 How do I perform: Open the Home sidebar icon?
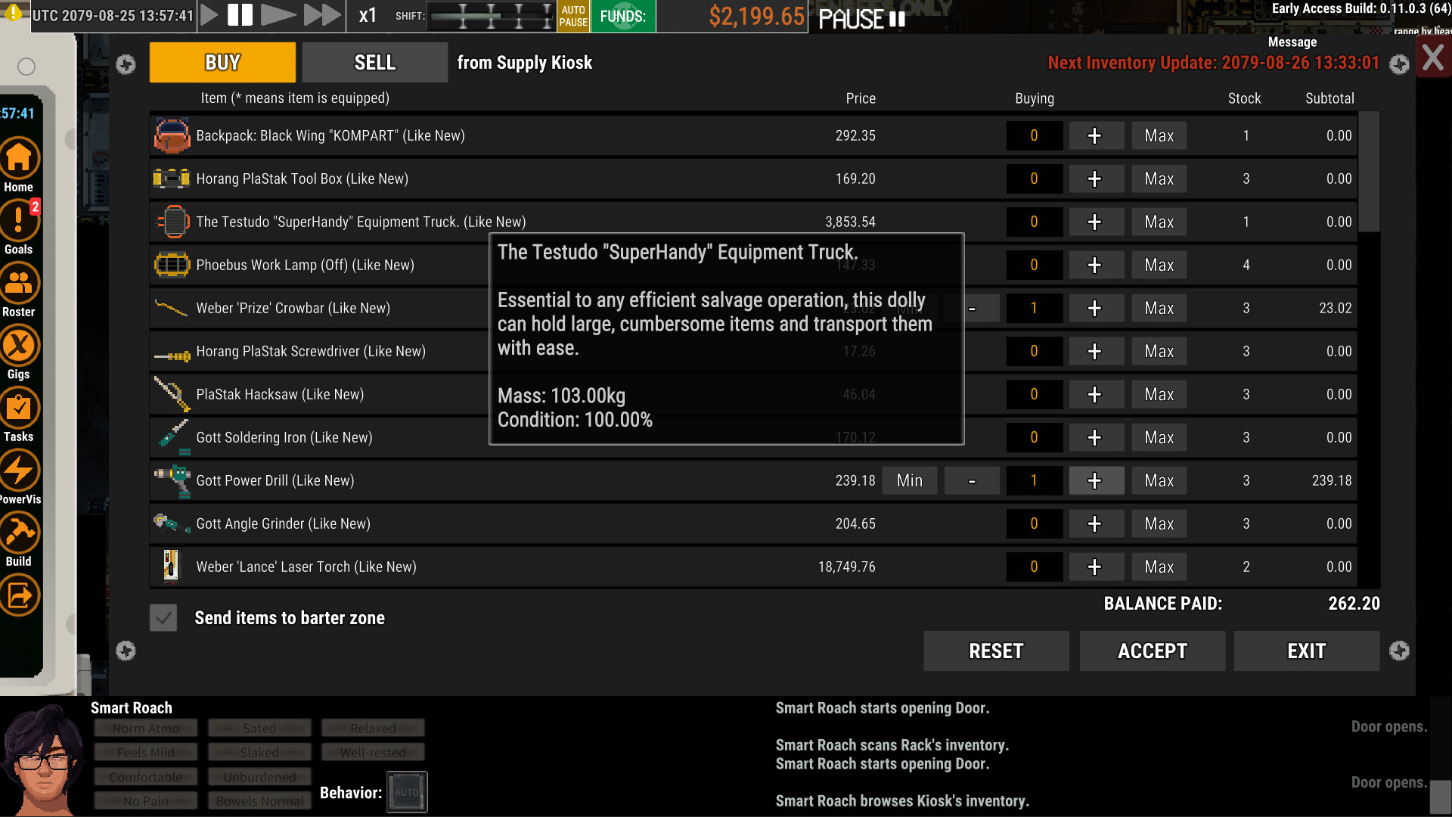(x=19, y=157)
